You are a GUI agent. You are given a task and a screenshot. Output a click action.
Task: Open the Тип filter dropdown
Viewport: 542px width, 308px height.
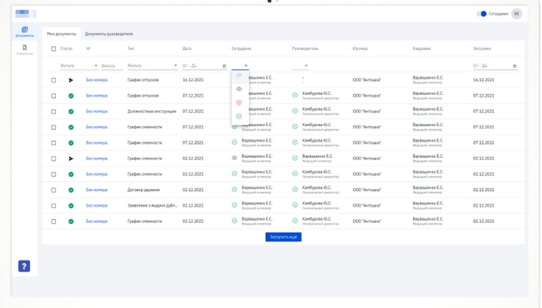152,66
